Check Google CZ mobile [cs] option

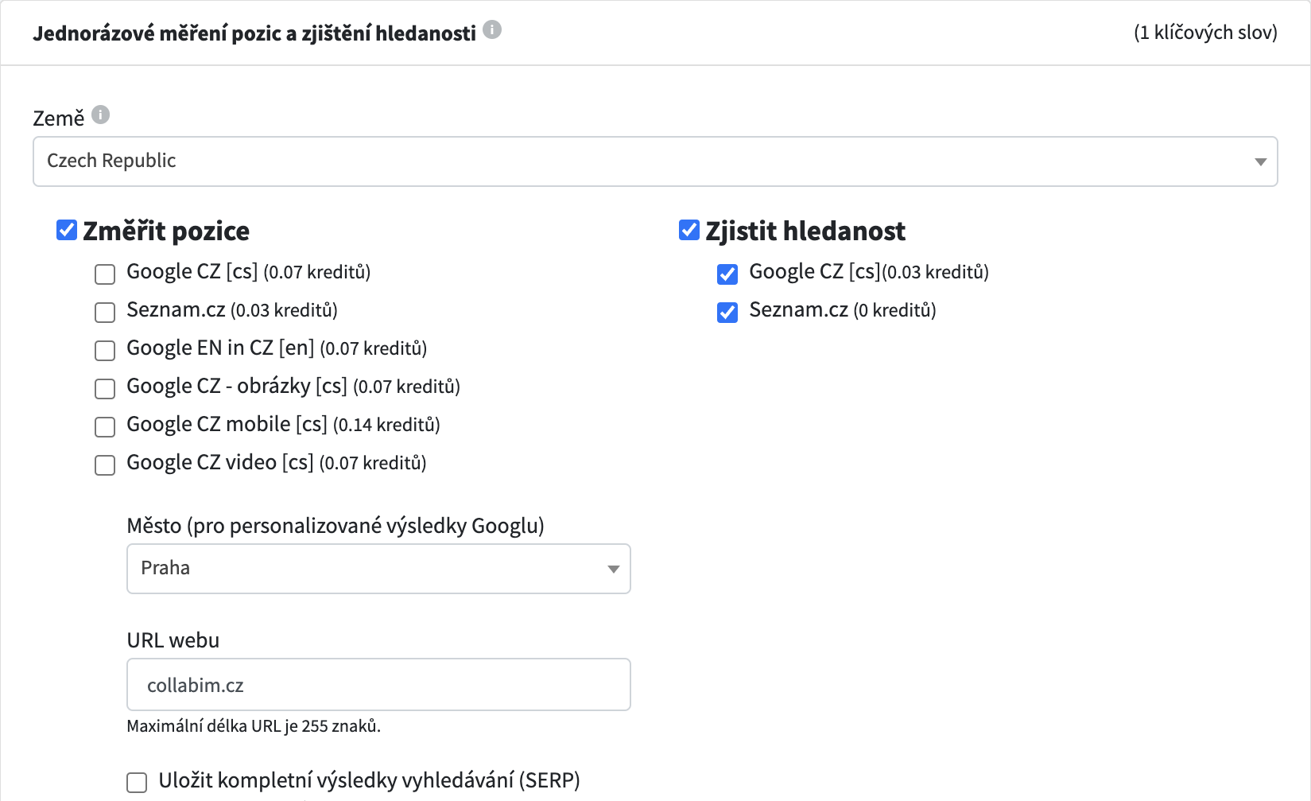click(x=105, y=427)
